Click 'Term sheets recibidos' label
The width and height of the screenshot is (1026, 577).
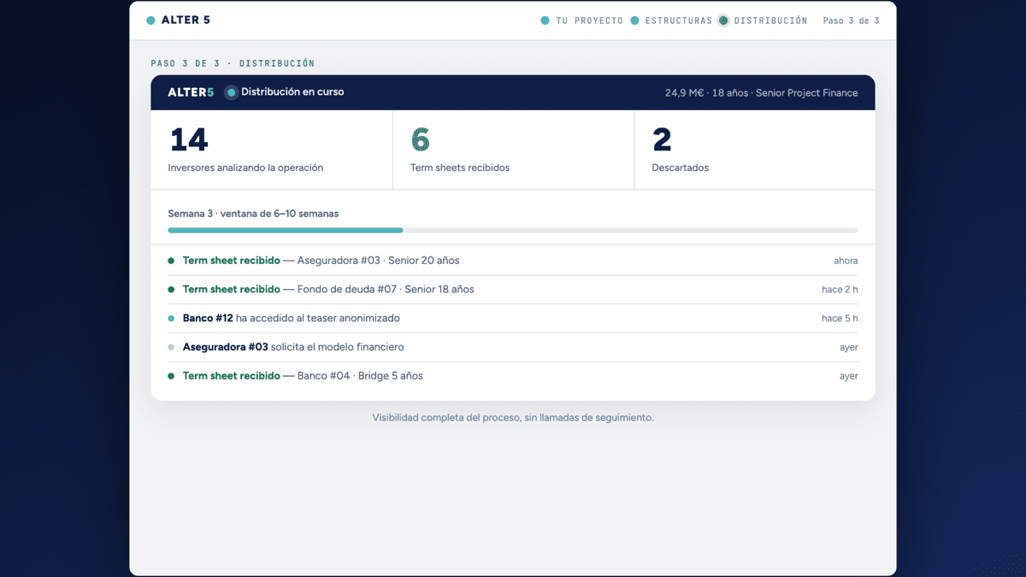tap(460, 168)
